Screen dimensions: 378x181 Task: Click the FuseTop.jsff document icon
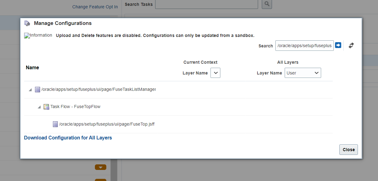[55, 124]
